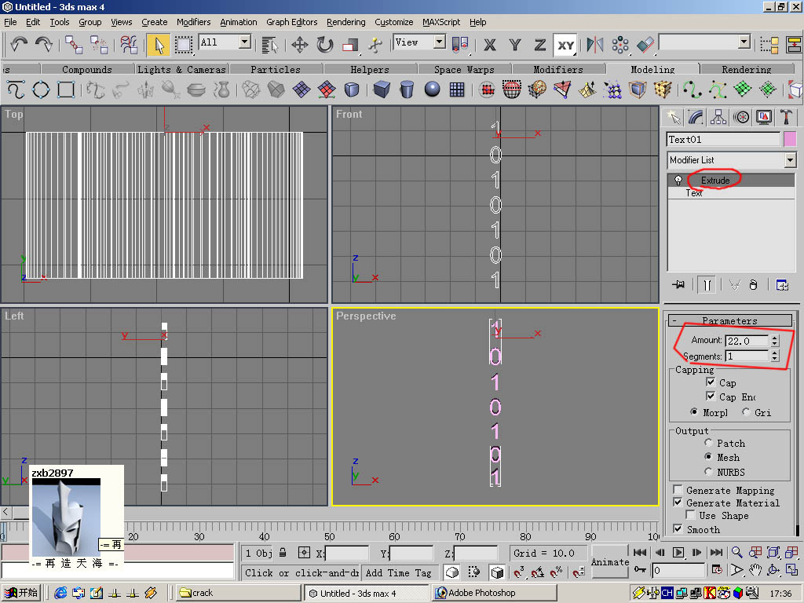Image resolution: width=804 pixels, height=603 pixels.
Task: Toggle the Extrude modifier lightbulb
Action: click(678, 180)
